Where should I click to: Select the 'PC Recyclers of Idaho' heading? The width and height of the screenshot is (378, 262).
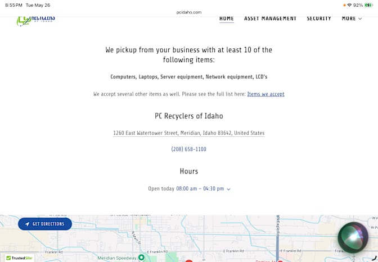[189, 116]
